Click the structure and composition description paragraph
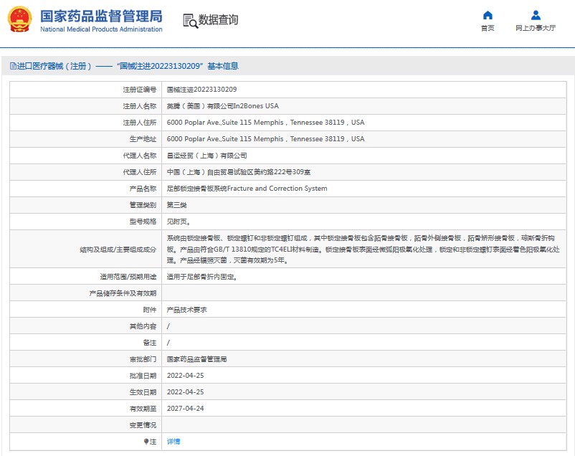 pos(363,249)
